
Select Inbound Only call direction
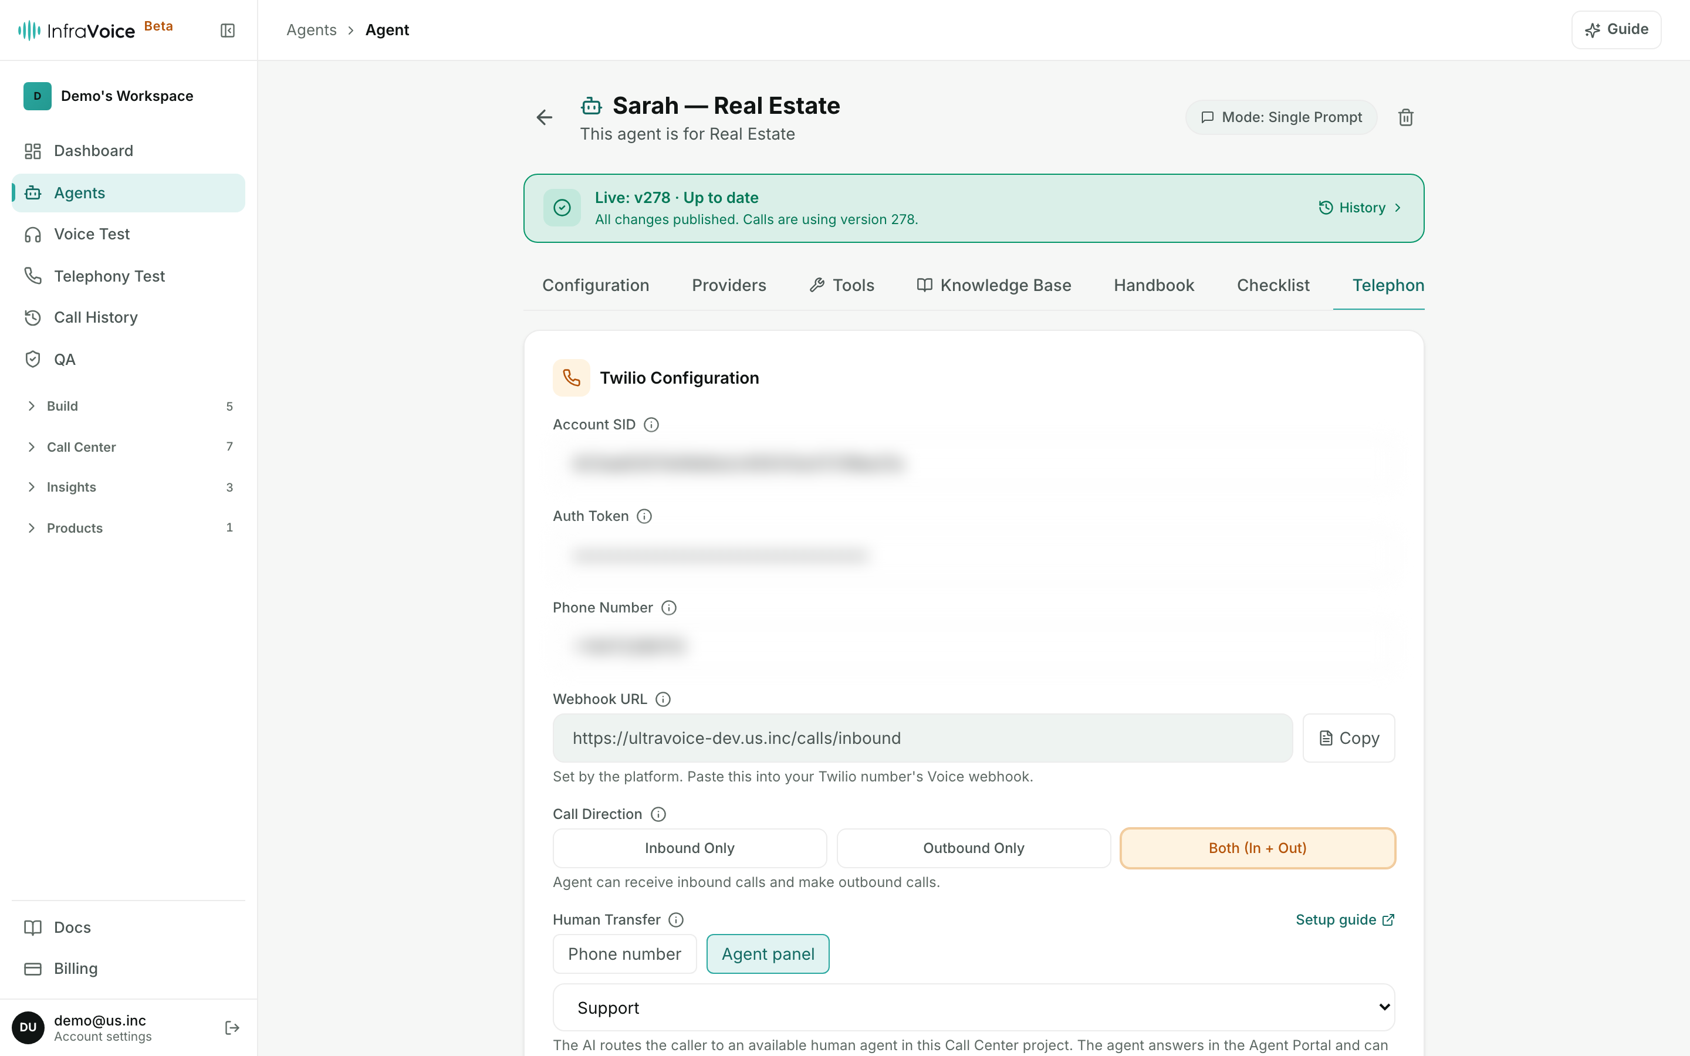point(689,848)
